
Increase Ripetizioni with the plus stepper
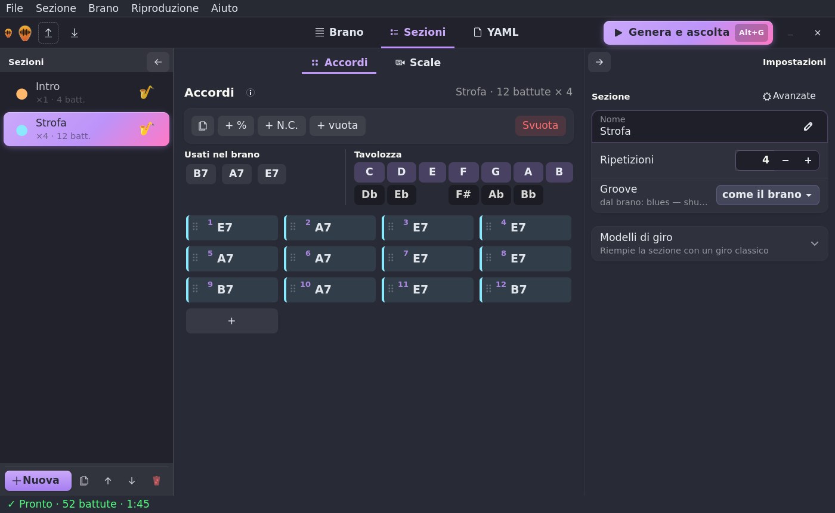[808, 160]
